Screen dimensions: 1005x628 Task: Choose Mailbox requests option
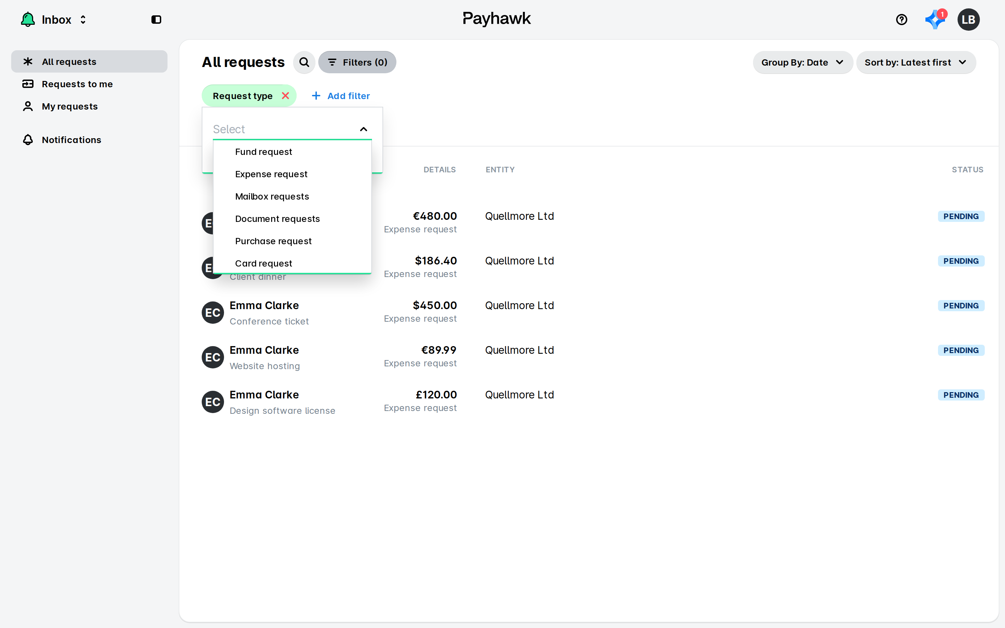click(292, 196)
